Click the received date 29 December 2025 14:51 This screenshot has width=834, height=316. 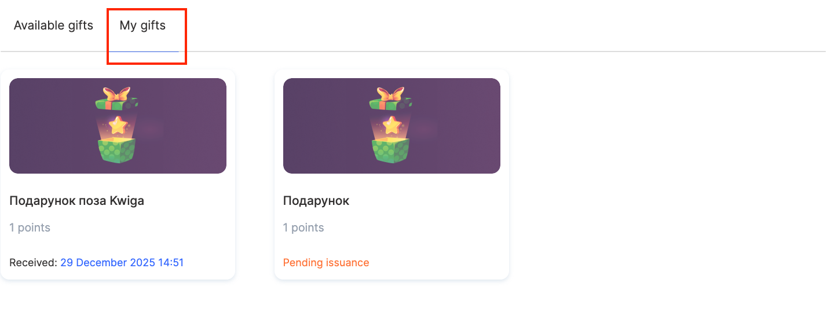pos(122,263)
